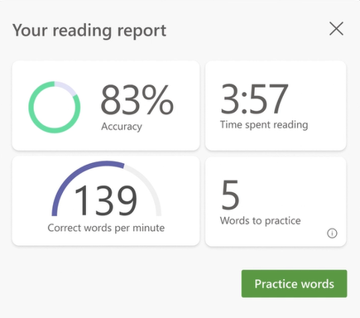The height and width of the screenshot is (318, 360).
Task: Click the Correct words per minute label
Action: 106,228
